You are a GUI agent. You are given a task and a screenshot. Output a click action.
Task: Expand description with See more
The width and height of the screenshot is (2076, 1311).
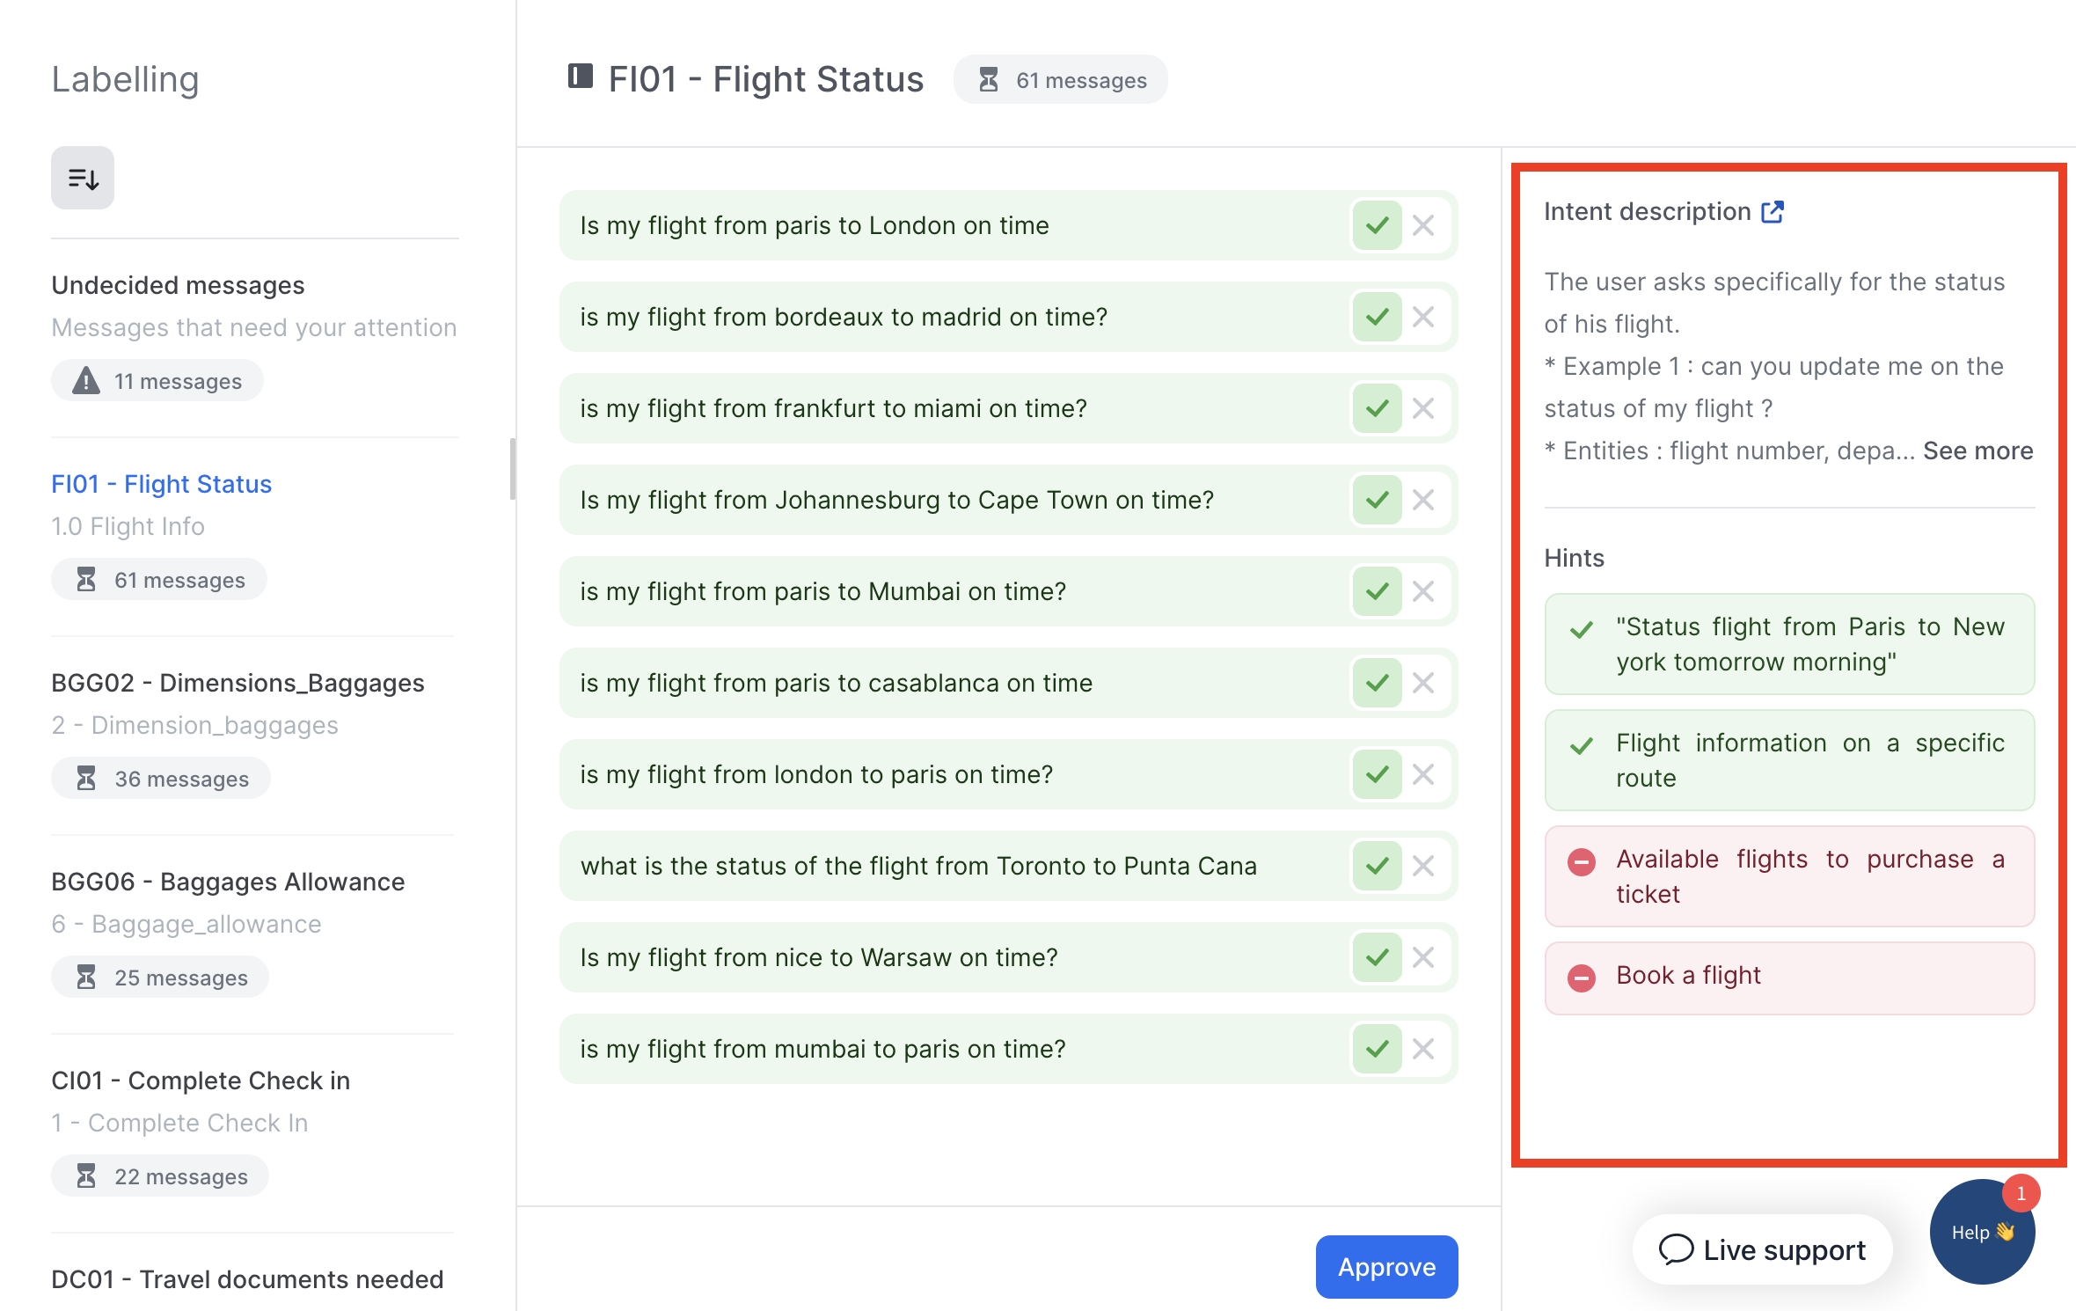click(1977, 451)
